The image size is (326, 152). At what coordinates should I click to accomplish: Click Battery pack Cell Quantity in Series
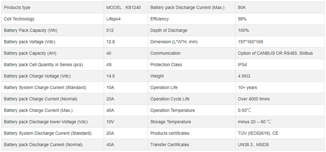44,65
